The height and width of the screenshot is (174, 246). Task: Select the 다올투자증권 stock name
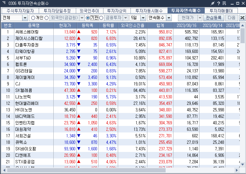click(x=27, y=45)
